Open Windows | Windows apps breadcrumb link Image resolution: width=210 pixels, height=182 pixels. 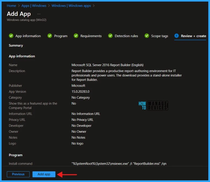click(71, 6)
